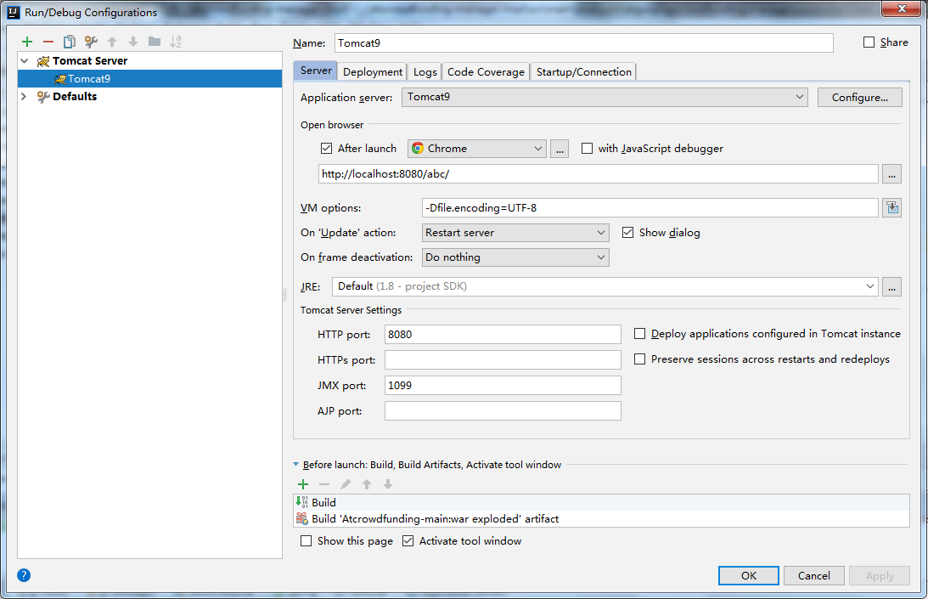Toggle the Share checkbox
Image resolution: width=928 pixels, height=599 pixels.
tap(869, 42)
